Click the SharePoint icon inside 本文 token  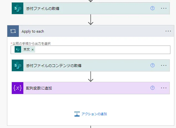(x=18, y=50)
